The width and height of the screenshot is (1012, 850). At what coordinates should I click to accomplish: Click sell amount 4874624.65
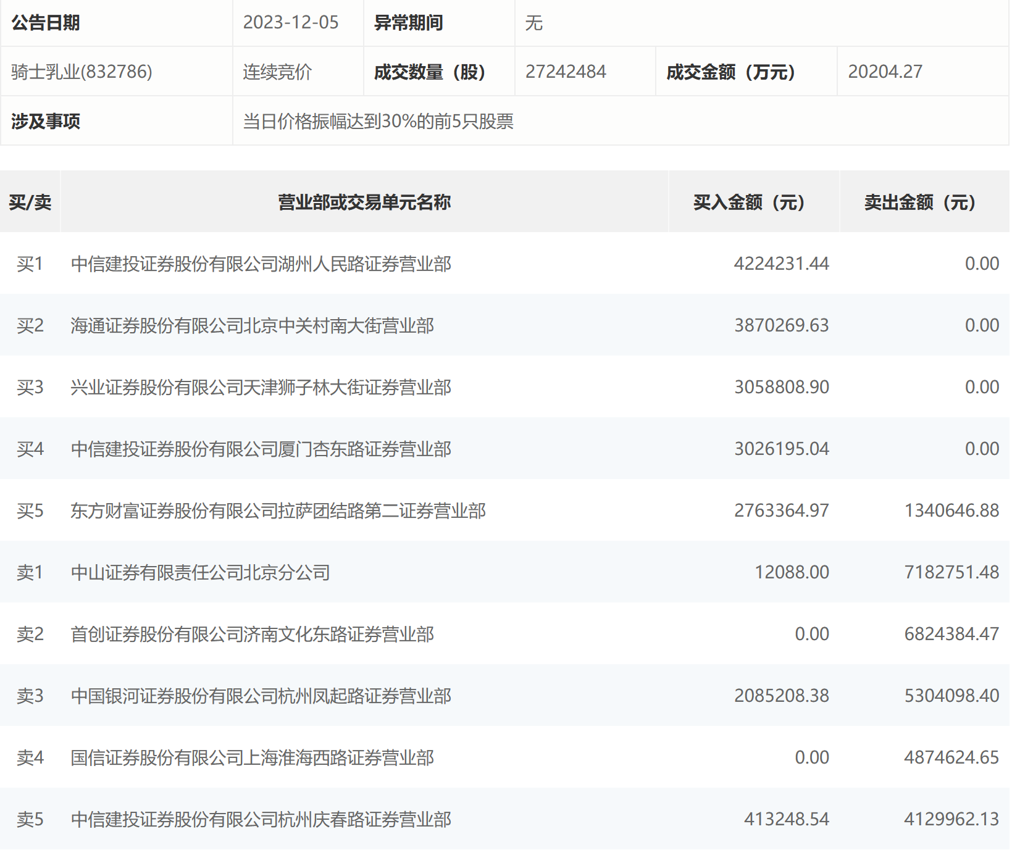pyautogui.click(x=951, y=757)
